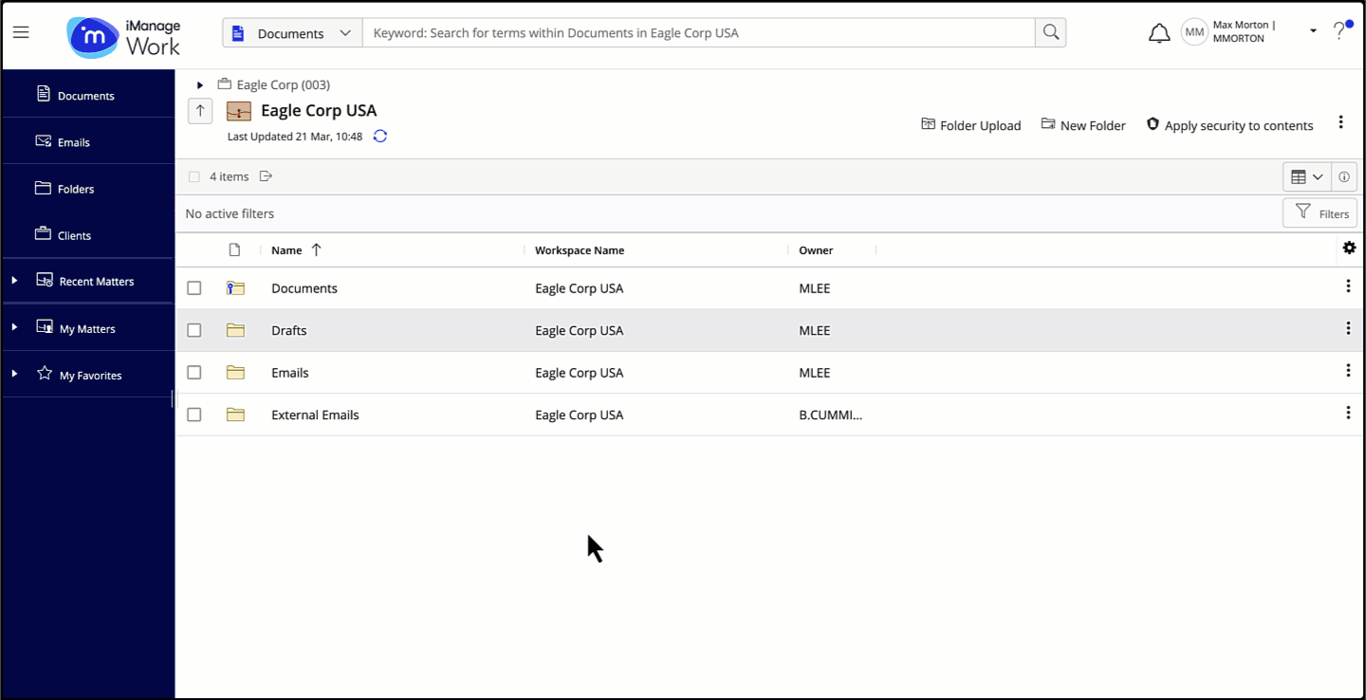Open the overflow menu for the Emails row
Screen dimensions: 1366x700
point(1348,370)
